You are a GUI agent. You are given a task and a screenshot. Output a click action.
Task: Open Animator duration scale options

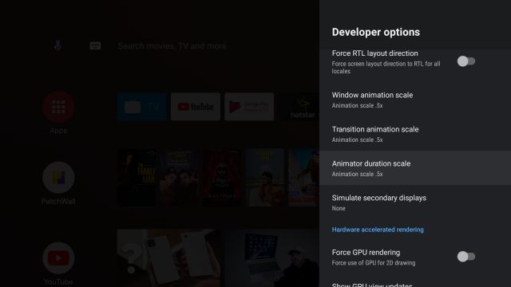coord(415,168)
